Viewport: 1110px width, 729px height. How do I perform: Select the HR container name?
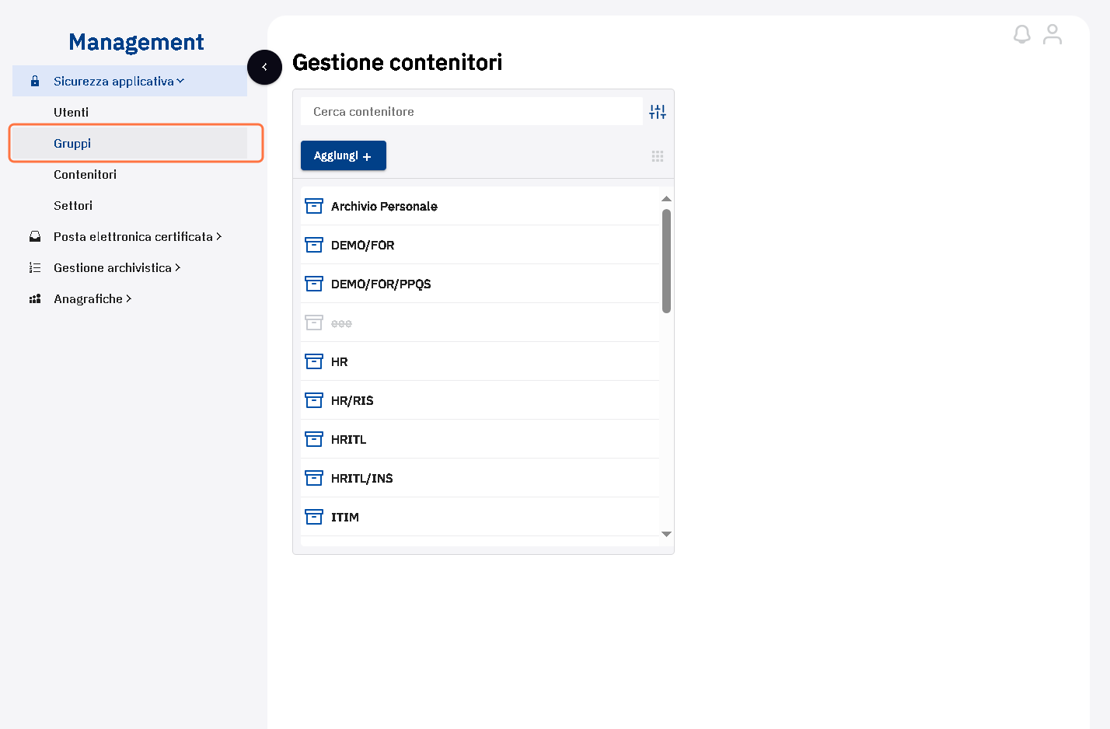340,361
